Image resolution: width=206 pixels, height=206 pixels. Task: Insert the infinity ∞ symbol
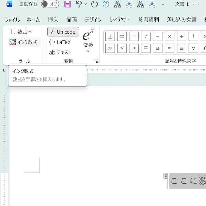(x=122, y=36)
